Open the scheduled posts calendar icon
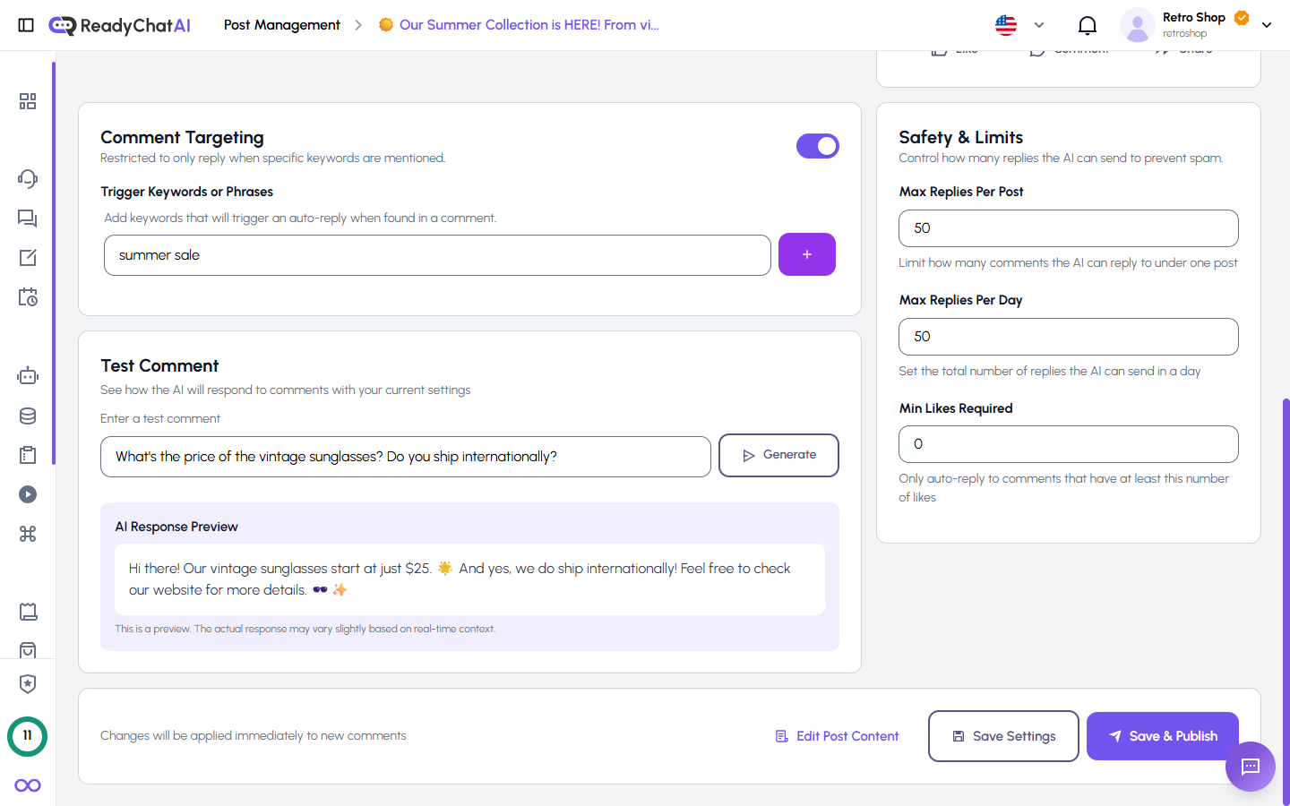Image resolution: width=1290 pixels, height=806 pixels. [28, 296]
